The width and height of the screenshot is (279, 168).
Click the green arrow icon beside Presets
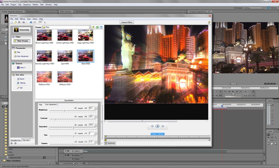click(x=97, y=27)
